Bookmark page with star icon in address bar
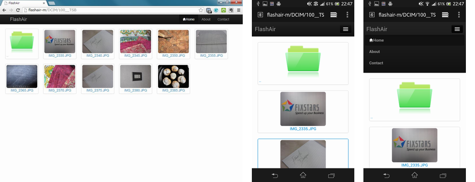This screenshot has width=475, height=182. 201,10
